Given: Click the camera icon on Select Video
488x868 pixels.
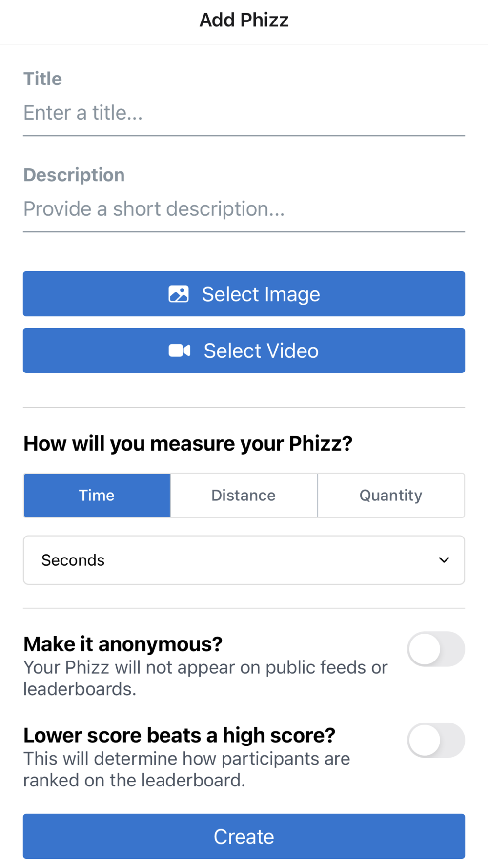Looking at the screenshot, I should [x=179, y=351].
